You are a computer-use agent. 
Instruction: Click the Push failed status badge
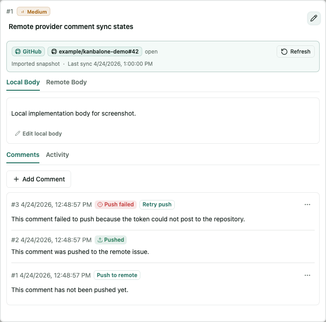tap(115, 205)
